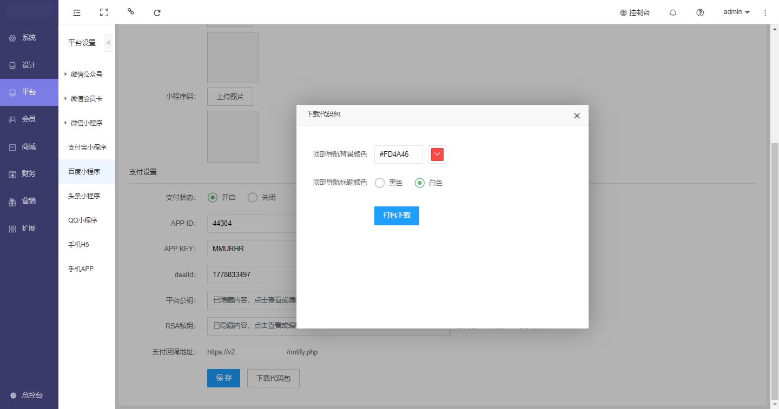Open the 控制台 console globe link
The width and height of the screenshot is (779, 409).
635,12
